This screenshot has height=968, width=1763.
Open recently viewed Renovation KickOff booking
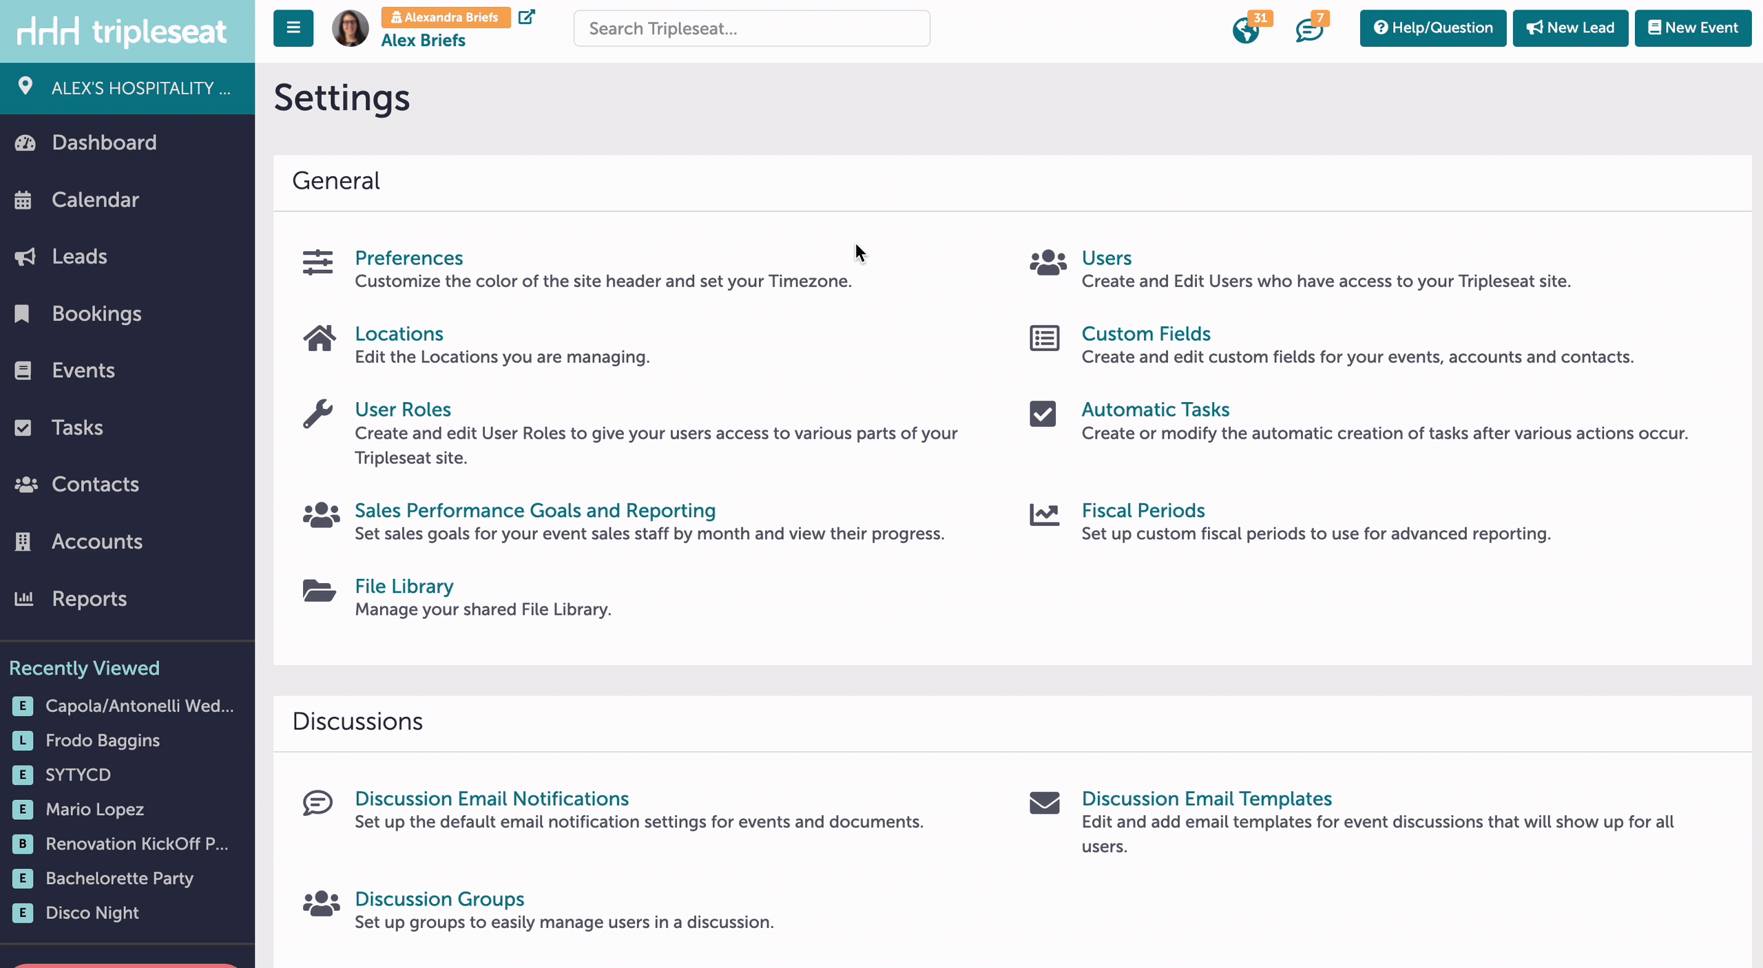coord(137,843)
